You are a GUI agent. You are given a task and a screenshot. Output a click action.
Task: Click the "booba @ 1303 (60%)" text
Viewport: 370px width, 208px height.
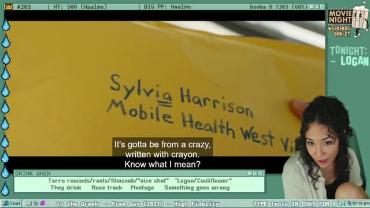point(279,7)
